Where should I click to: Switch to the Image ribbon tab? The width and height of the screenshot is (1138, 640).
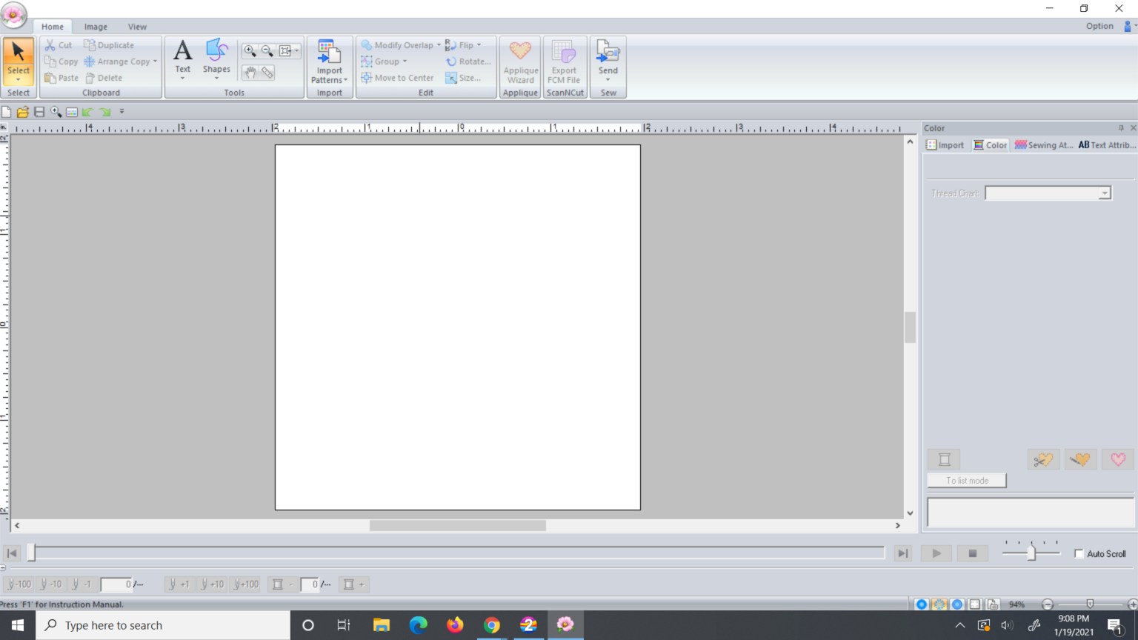click(x=96, y=27)
